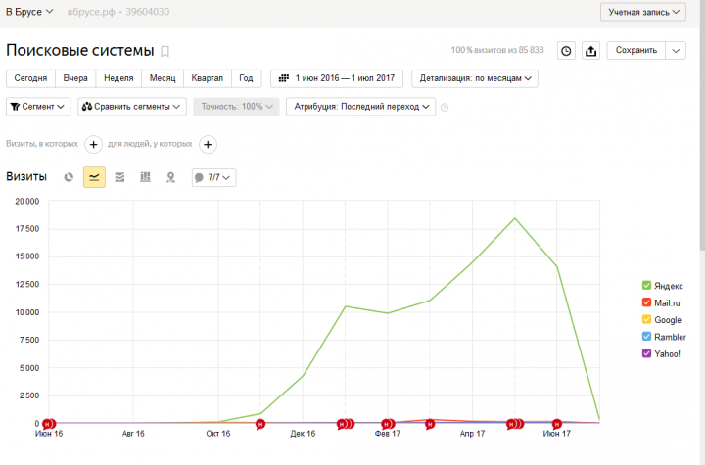This screenshot has width=705, height=465.
Task: Bookmark the Поисковые системы report
Action: [165, 51]
